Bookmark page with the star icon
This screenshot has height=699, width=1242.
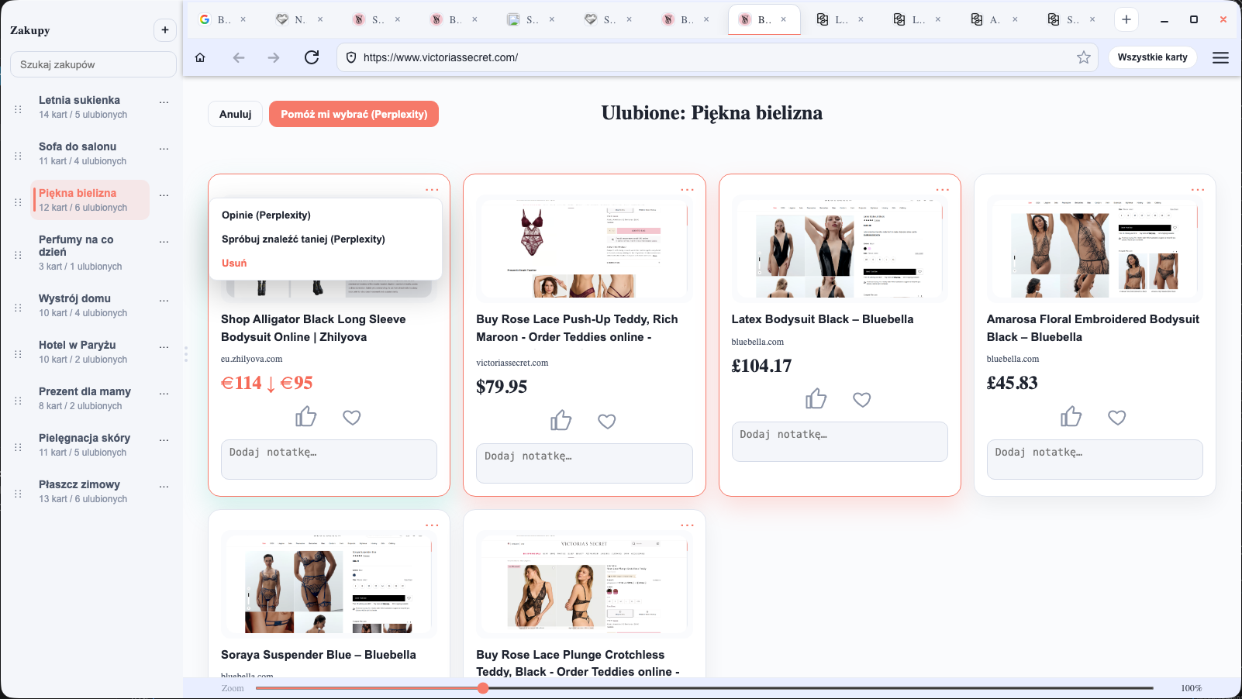(x=1084, y=57)
